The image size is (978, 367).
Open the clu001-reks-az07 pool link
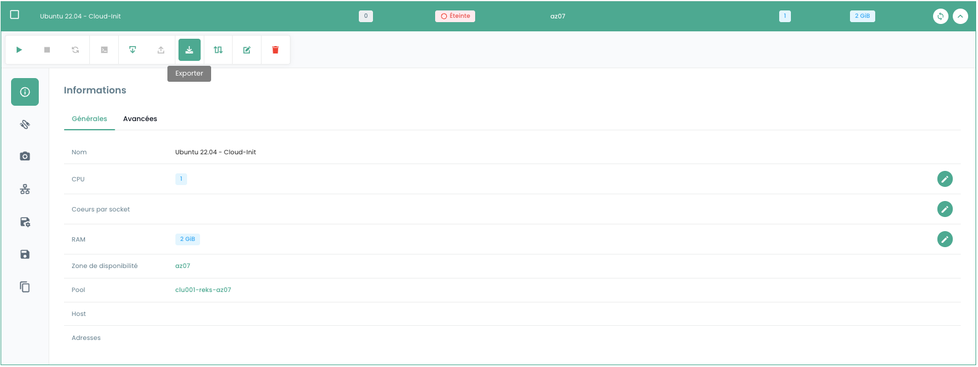(x=203, y=290)
